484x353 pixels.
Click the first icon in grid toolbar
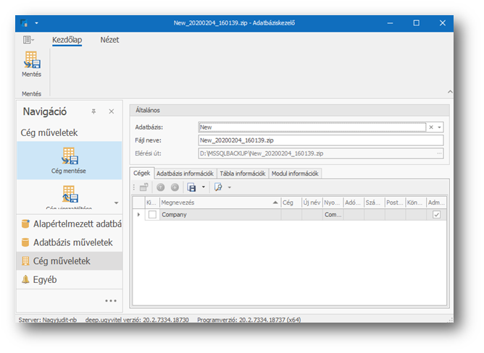coord(145,187)
